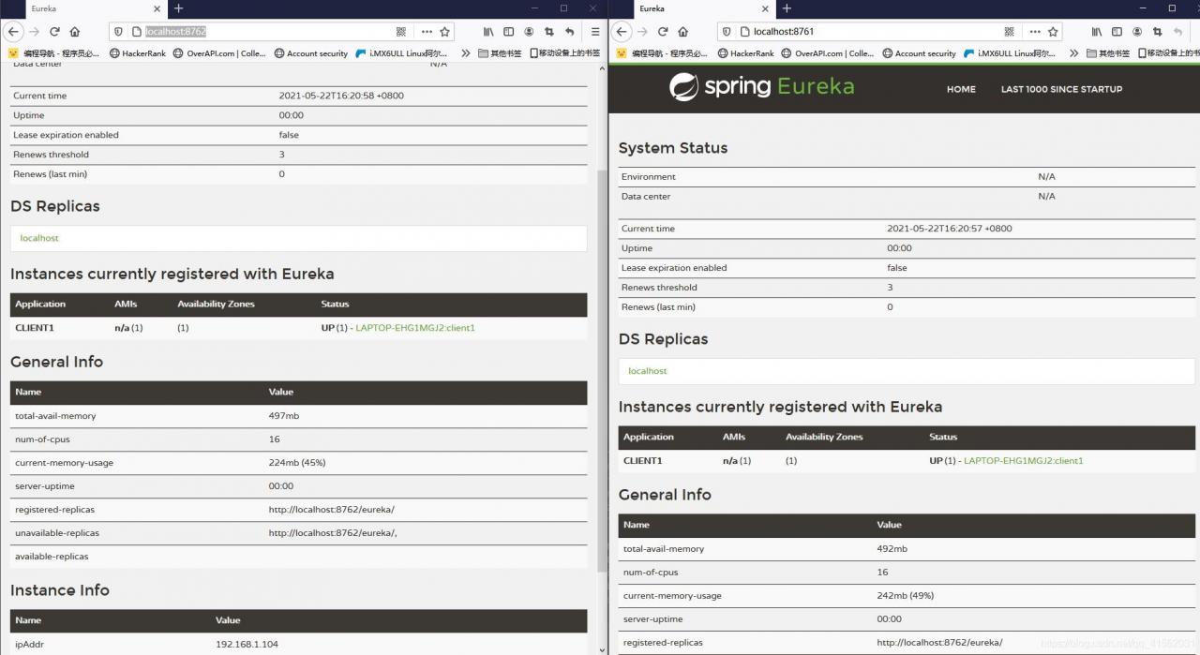
Task: Select 192.168.1.104 ipAddr value
Action: coord(247,645)
